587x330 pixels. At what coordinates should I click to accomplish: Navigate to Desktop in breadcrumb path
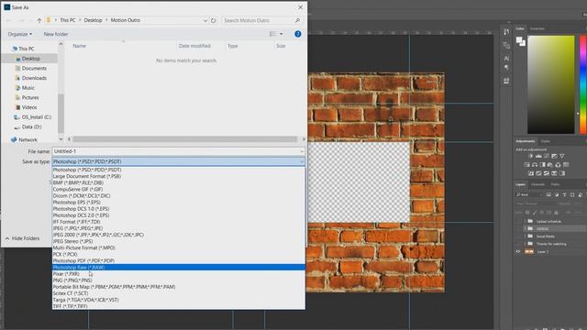click(93, 20)
